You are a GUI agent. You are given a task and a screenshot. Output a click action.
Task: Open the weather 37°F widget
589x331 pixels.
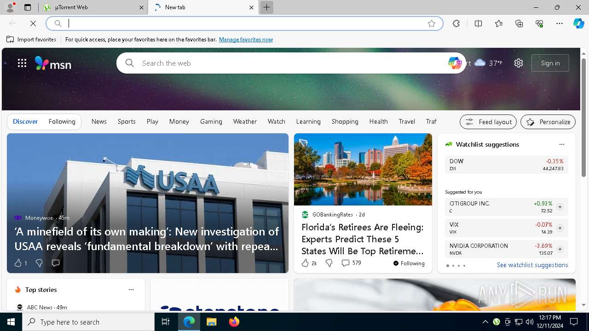tap(488, 63)
